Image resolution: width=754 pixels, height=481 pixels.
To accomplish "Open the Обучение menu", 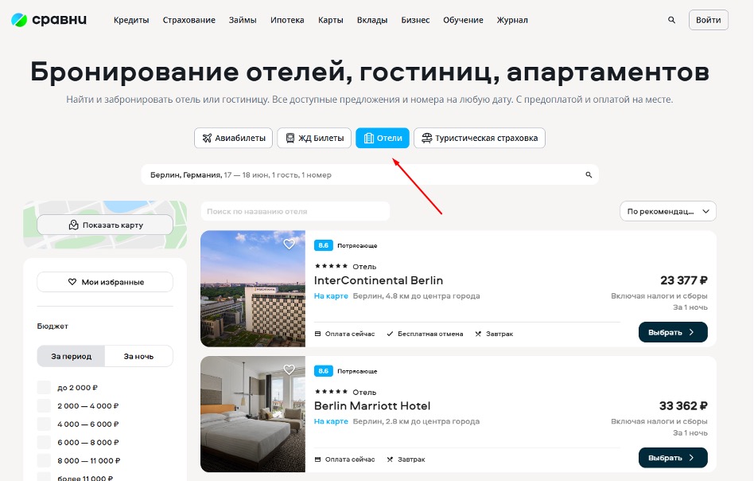I will pyautogui.click(x=463, y=20).
